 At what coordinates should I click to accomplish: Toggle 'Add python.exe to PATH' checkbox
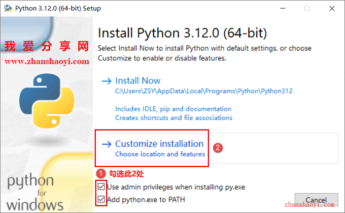101,199
